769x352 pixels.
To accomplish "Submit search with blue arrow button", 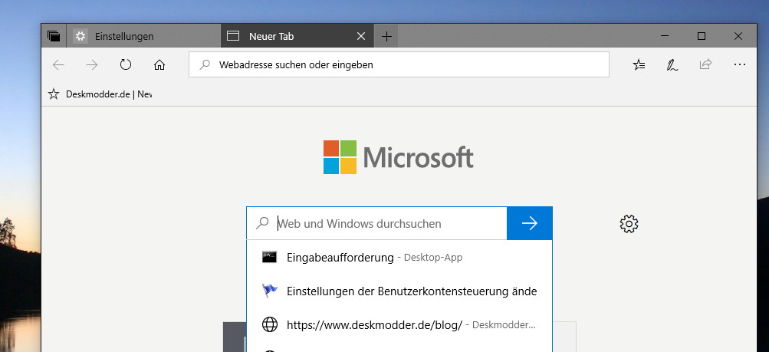I will click(530, 224).
